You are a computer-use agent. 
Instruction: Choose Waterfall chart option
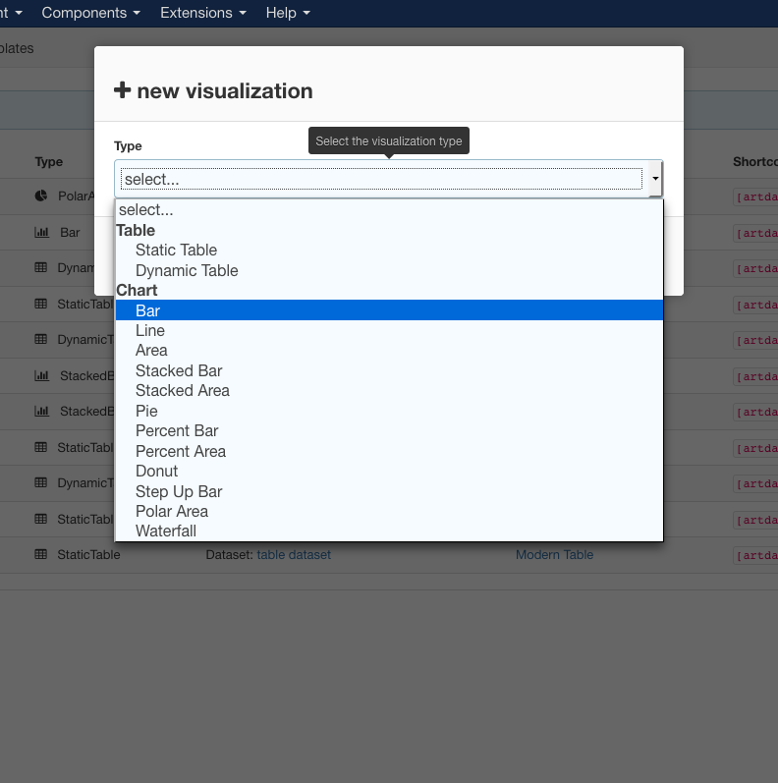[x=389, y=531]
